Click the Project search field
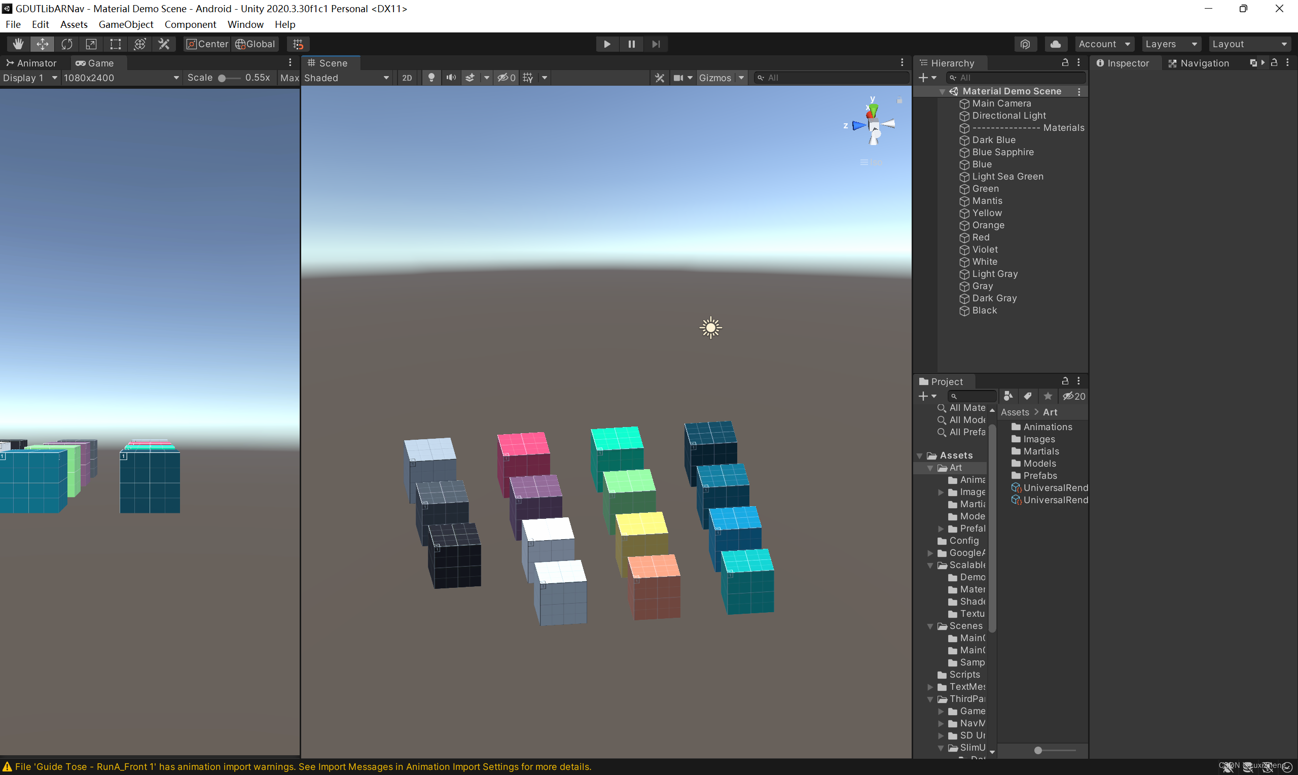Image resolution: width=1298 pixels, height=775 pixels. pyautogui.click(x=972, y=397)
